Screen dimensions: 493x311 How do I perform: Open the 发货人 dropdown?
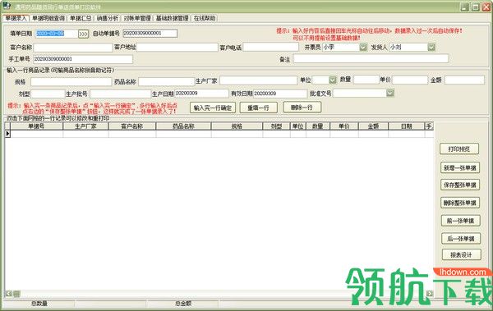tap(431, 47)
